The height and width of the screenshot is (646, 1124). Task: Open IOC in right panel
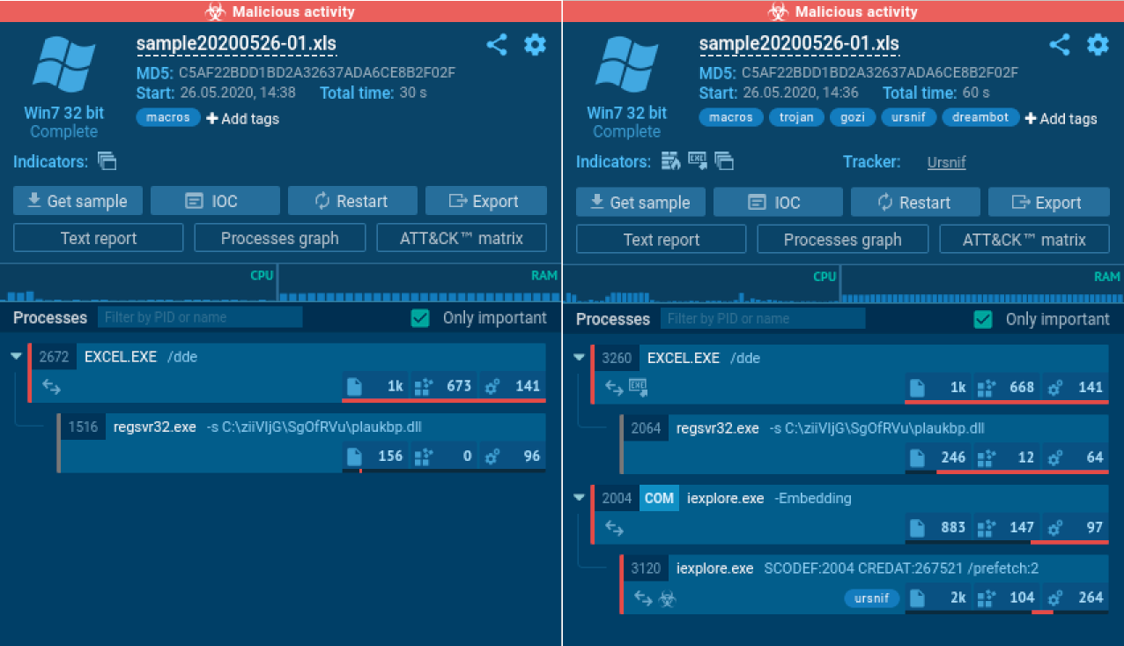pyautogui.click(x=778, y=202)
